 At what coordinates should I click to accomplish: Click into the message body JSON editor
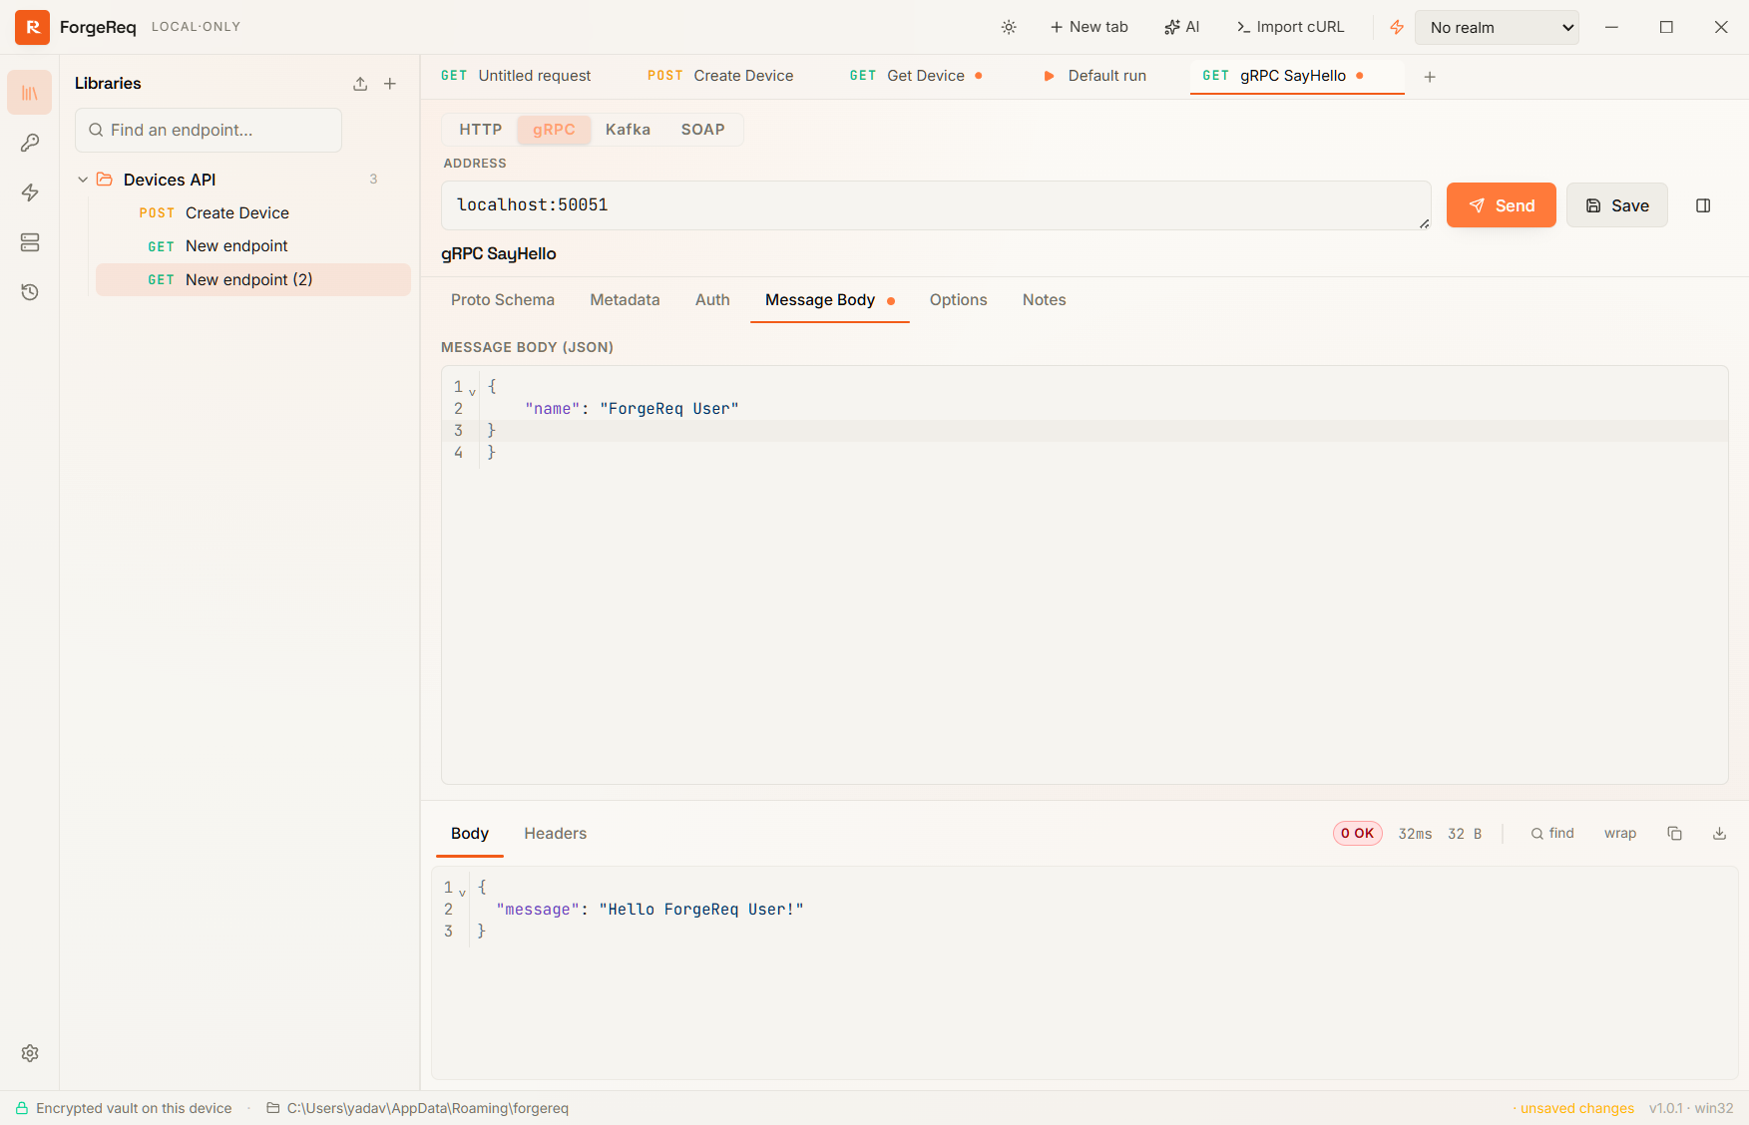coord(1085,574)
